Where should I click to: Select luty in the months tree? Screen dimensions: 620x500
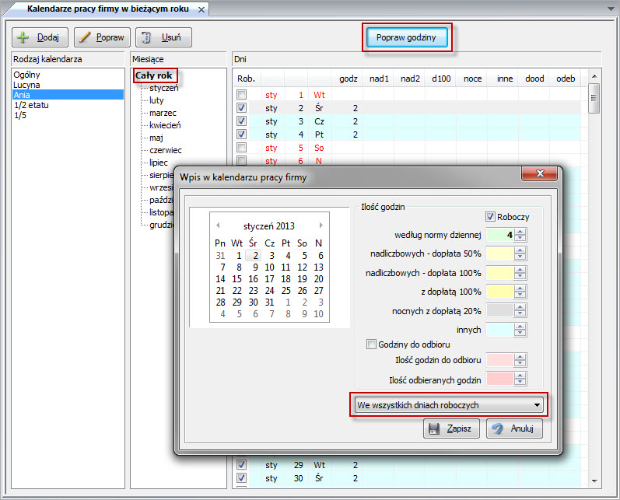pos(156,100)
